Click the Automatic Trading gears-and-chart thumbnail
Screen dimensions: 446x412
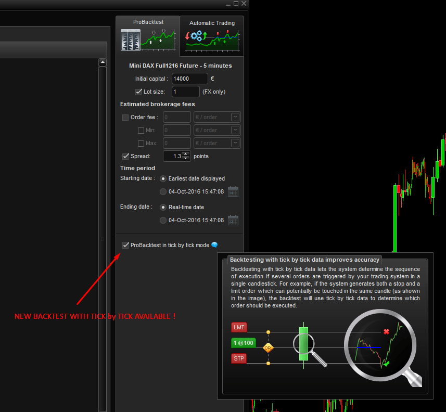tap(212, 41)
